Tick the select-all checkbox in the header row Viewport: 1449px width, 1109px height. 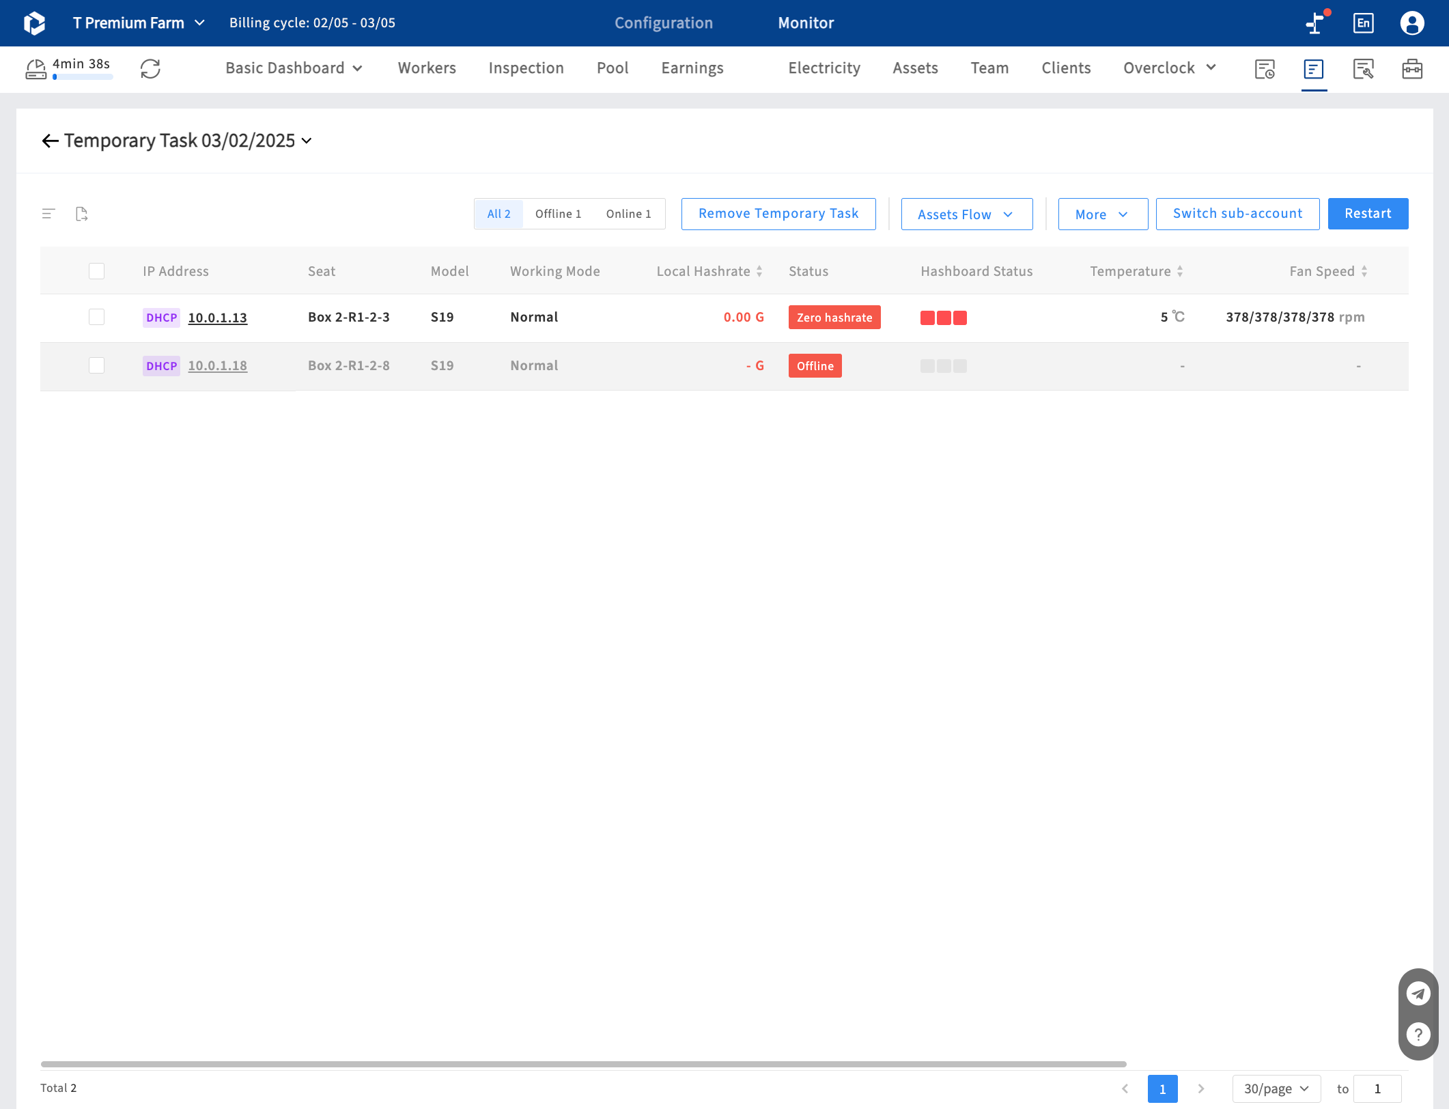(x=97, y=271)
